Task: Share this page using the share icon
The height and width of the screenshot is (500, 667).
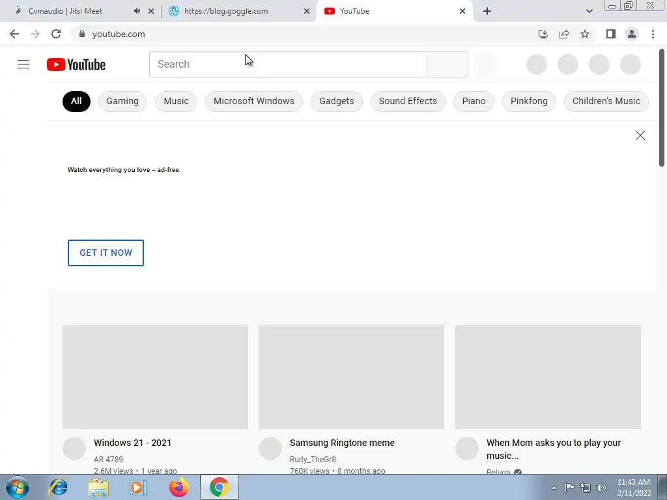Action: tap(564, 34)
